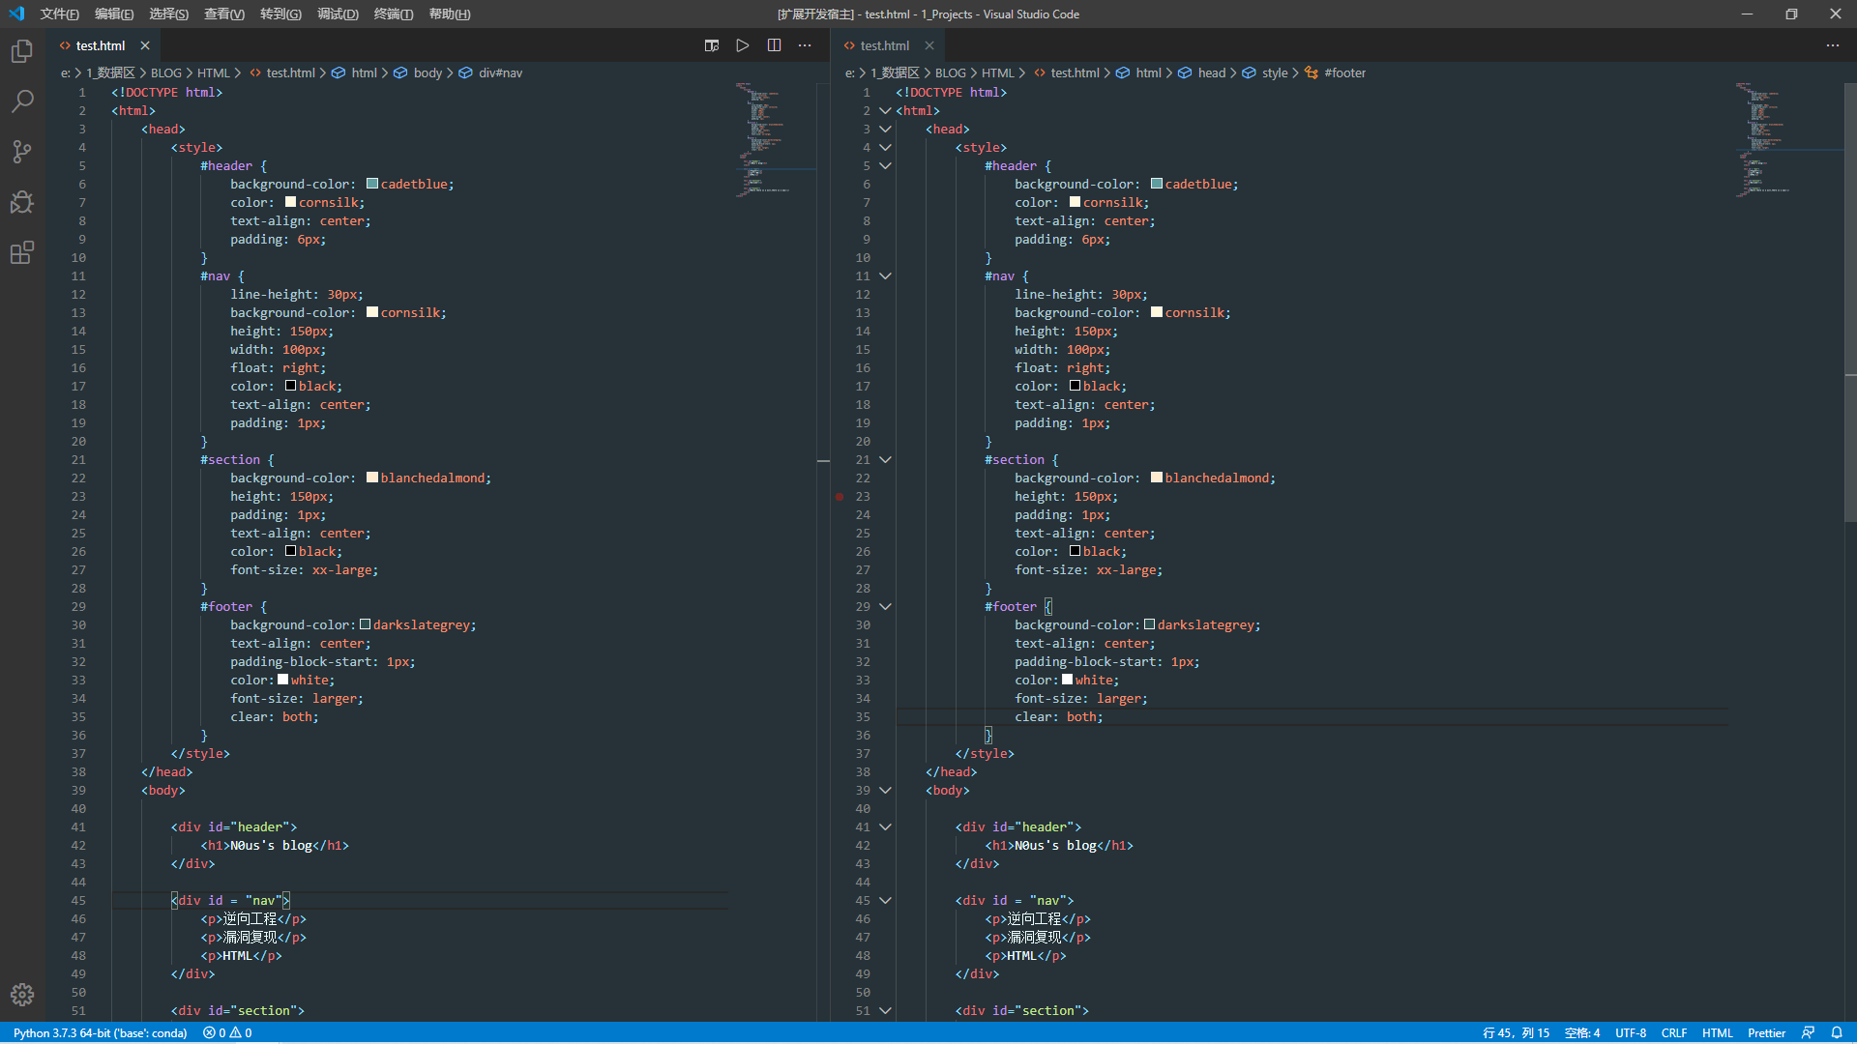Viewport: 1857px width, 1044px height.
Task: Click the Python 3.7.3 interpreter status item
Action: (x=100, y=1032)
